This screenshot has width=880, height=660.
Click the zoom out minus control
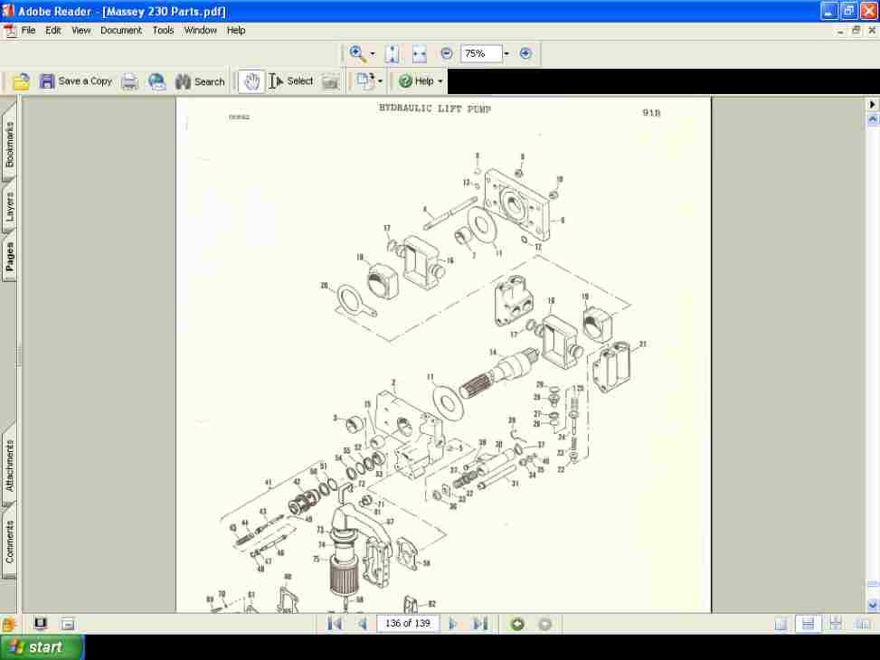[x=446, y=53]
